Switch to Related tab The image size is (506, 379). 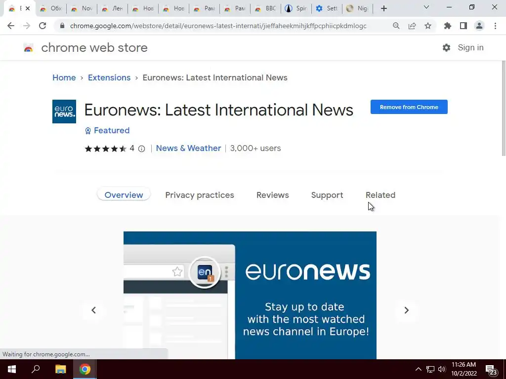point(380,195)
